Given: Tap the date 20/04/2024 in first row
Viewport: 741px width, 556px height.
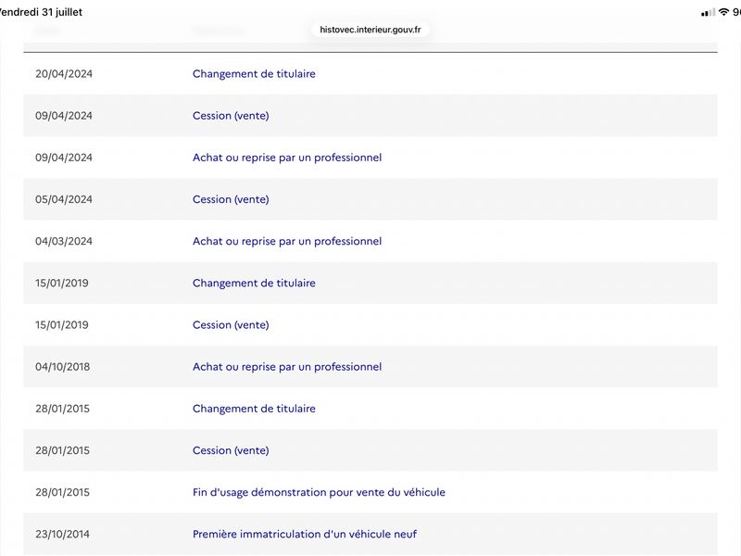Looking at the screenshot, I should pyautogui.click(x=64, y=74).
